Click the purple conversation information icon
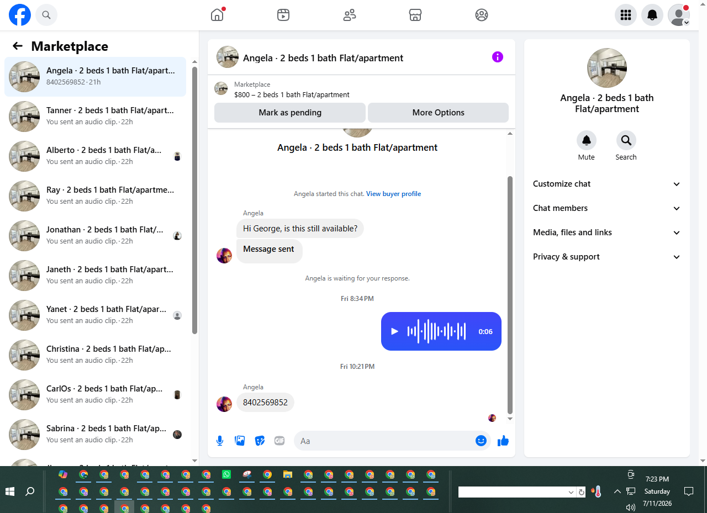The image size is (707, 513). [x=498, y=57]
